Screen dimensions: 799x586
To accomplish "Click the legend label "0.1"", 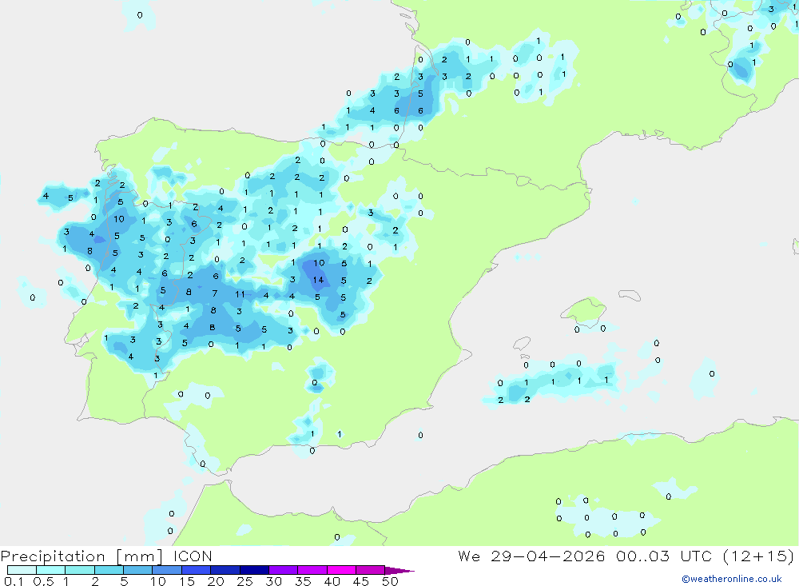I will (x=14, y=581).
